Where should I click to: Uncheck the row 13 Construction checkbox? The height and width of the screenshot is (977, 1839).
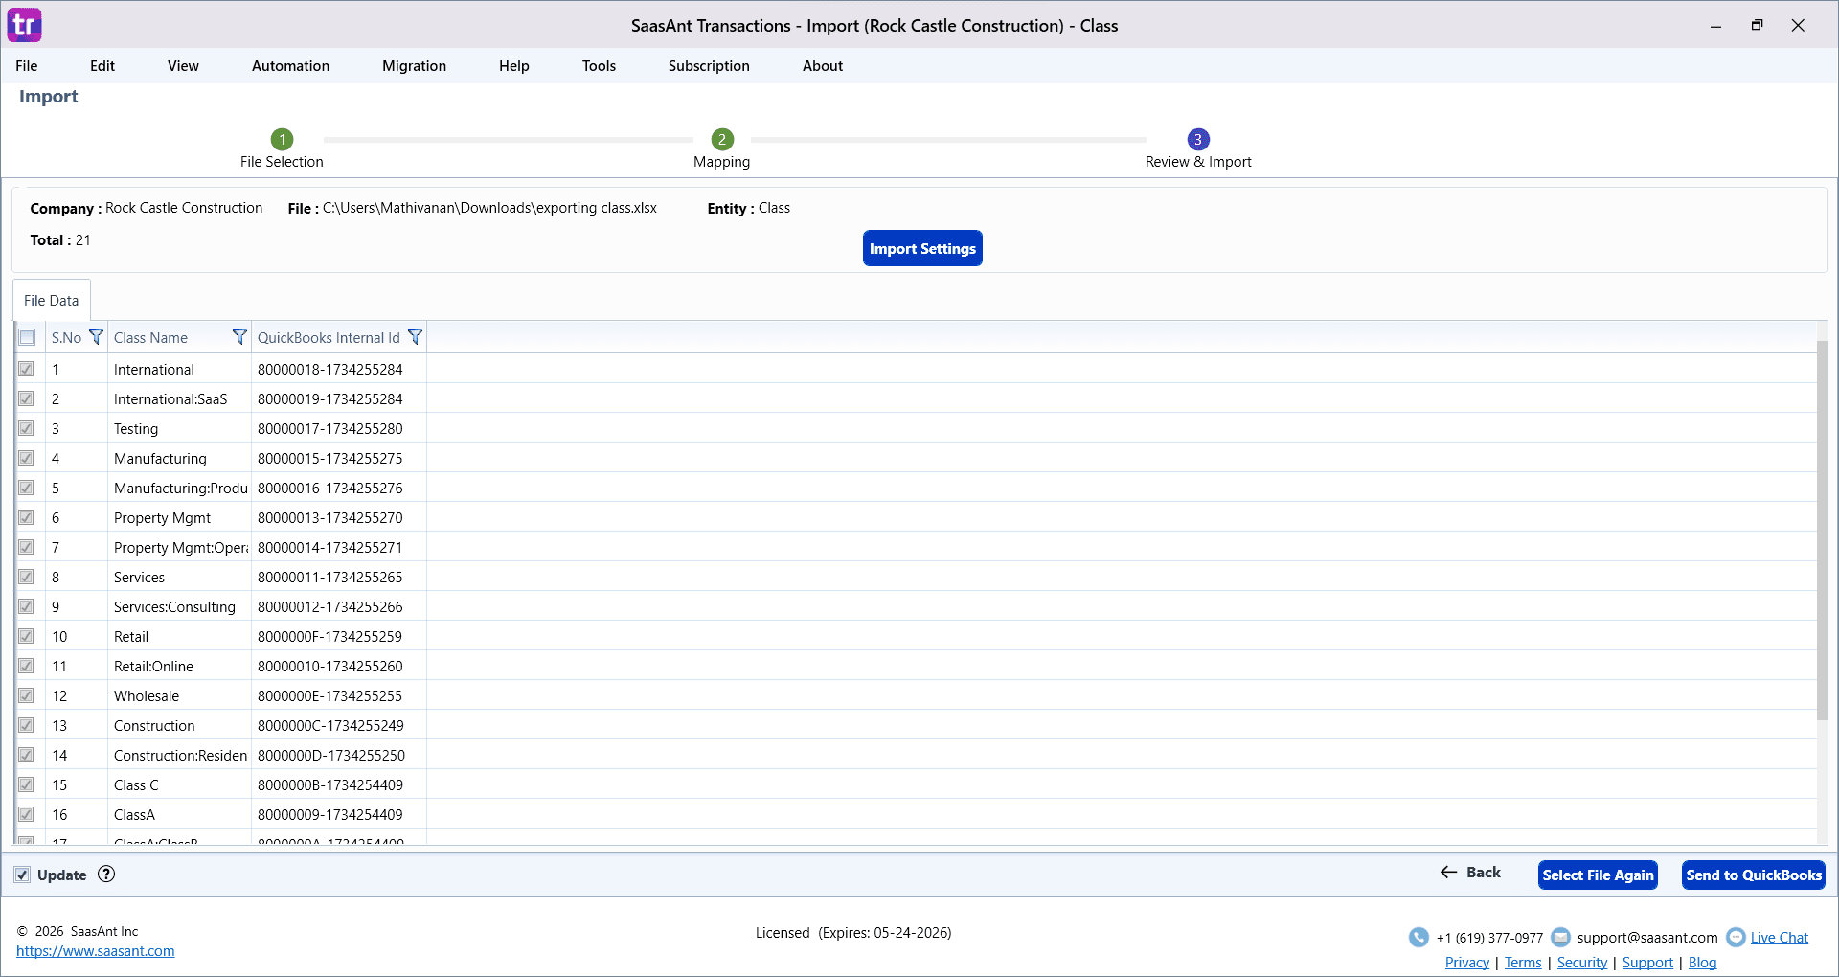click(26, 725)
